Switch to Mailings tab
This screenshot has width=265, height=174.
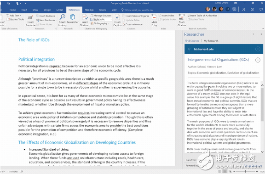[89, 10]
